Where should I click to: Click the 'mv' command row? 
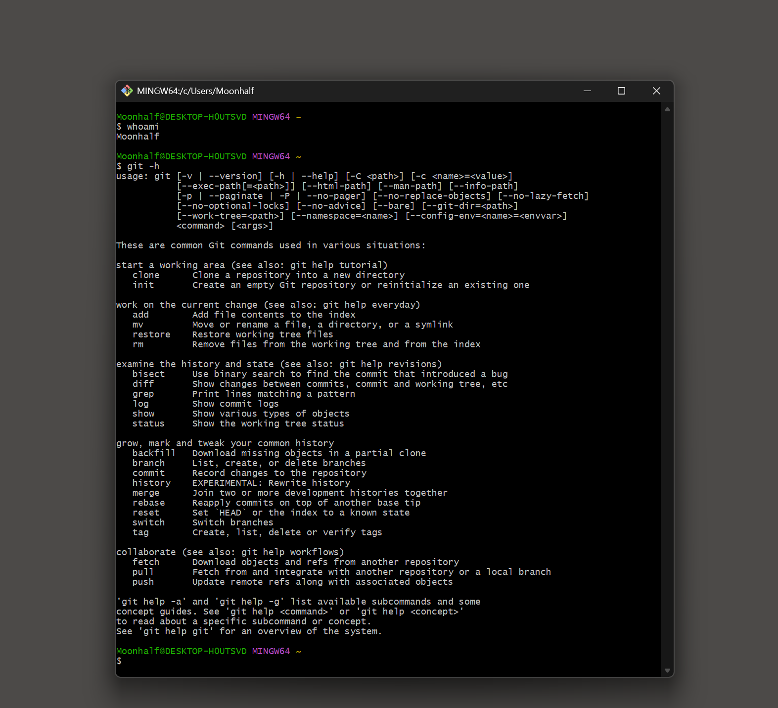click(x=293, y=325)
